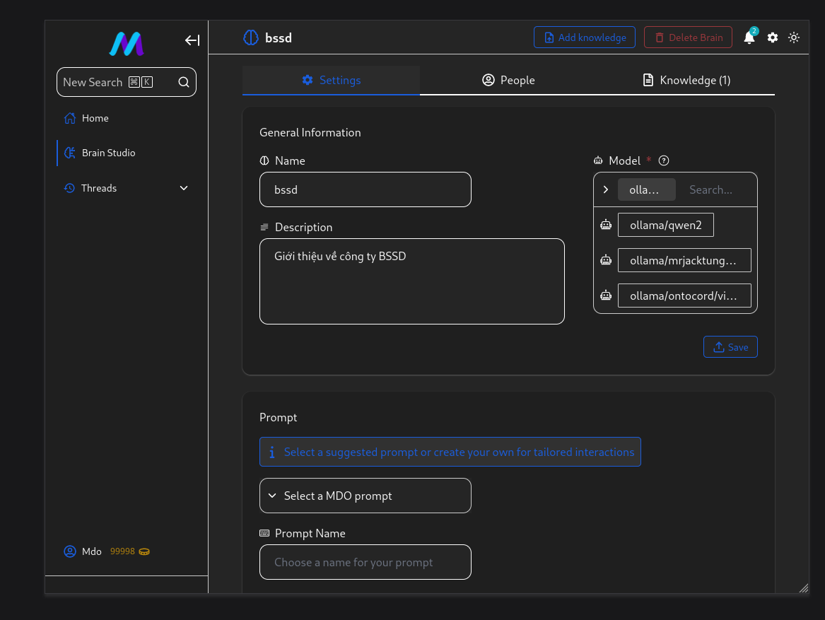Click the Prompt section heading
Screen dimensions: 825x620
coord(278,417)
